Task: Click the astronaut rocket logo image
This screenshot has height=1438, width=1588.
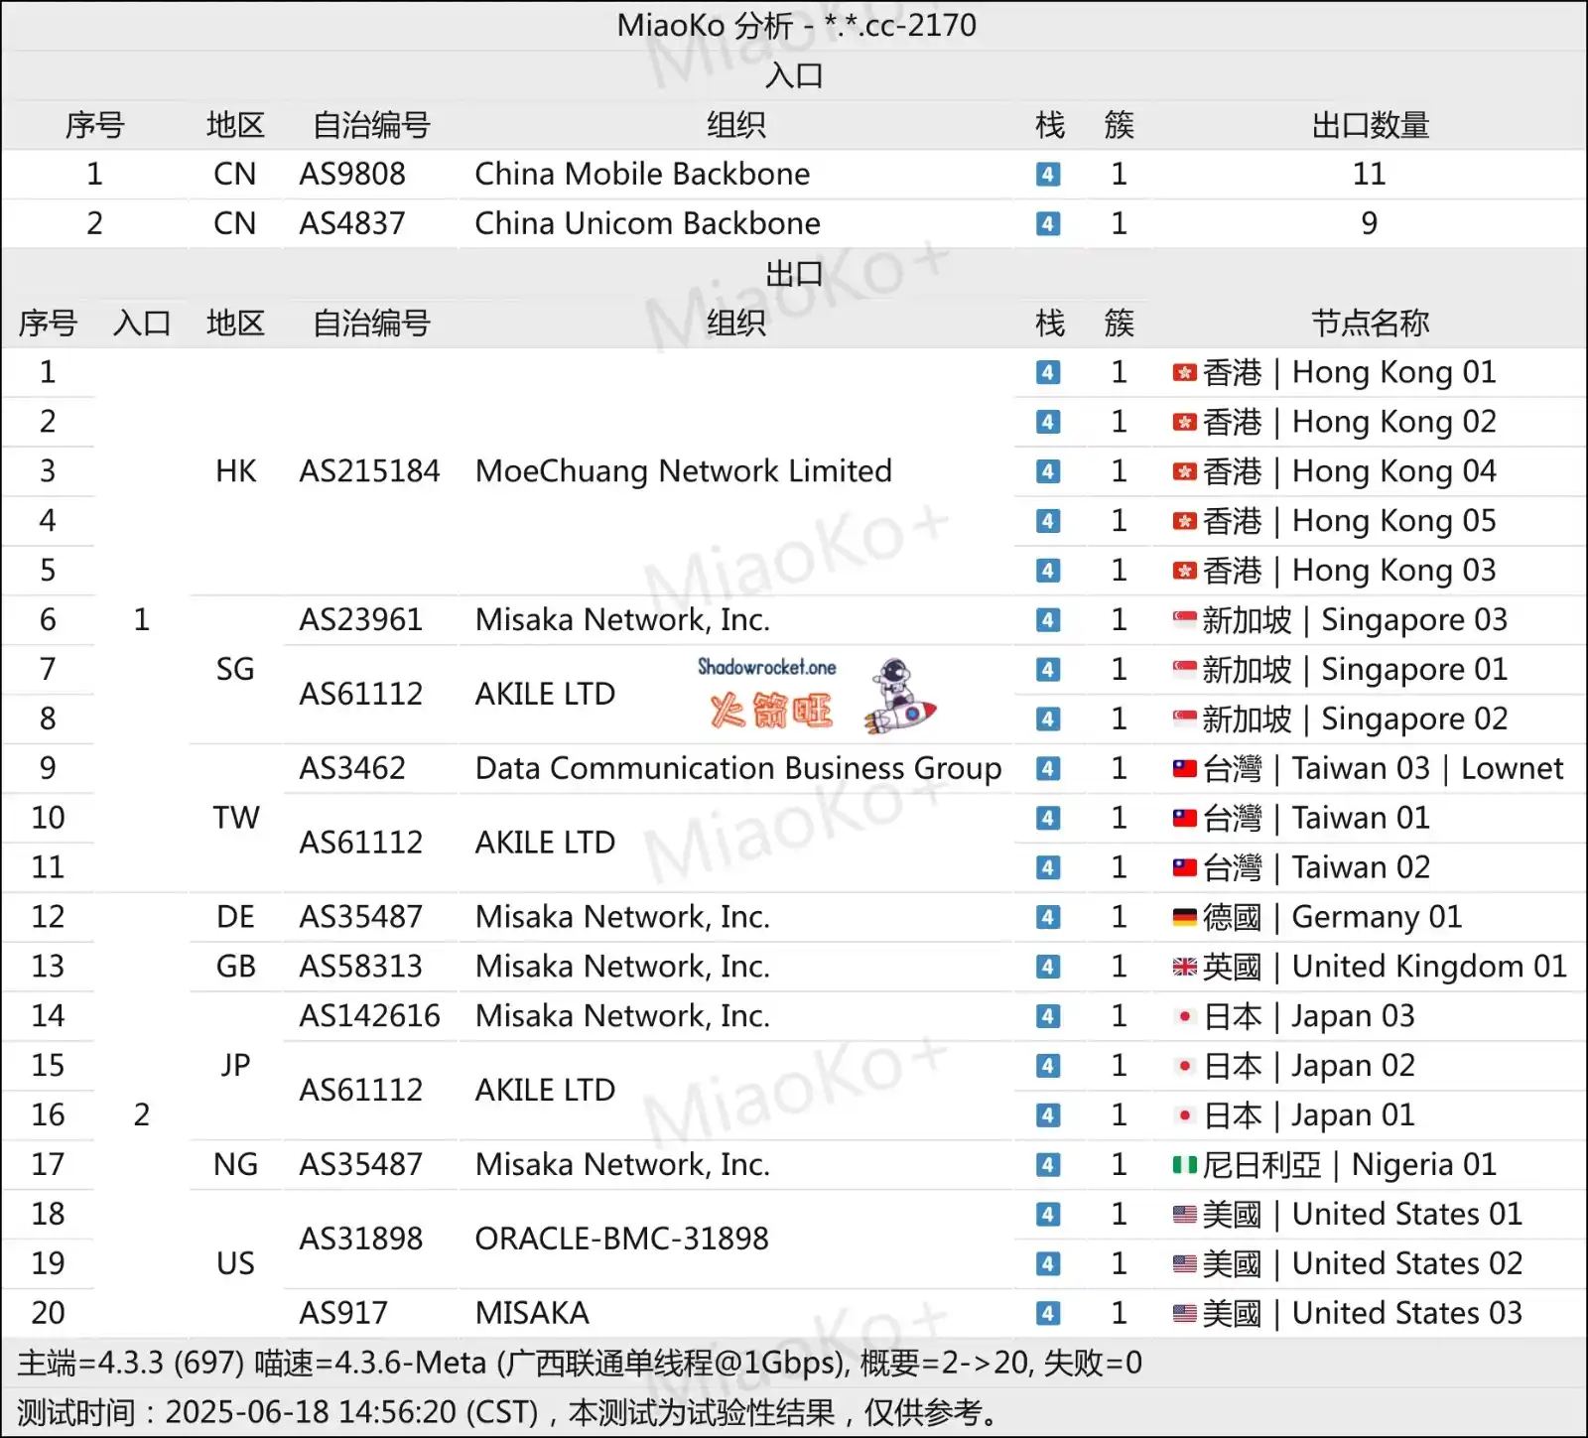Action: [900, 696]
